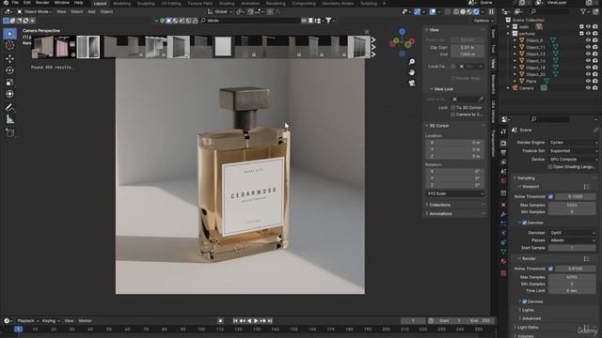Click the asset search field containing blinds
Screen dimensions: 602x338
coord(250,21)
